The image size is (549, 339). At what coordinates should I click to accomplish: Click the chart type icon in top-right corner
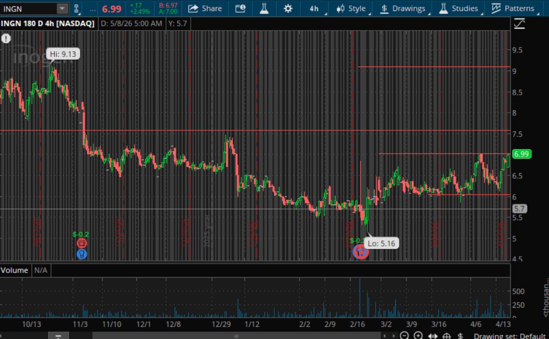519,24
